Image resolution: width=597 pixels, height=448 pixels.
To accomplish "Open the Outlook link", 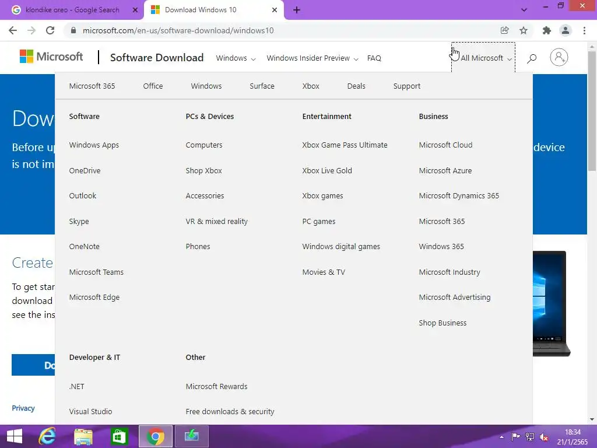I will tap(83, 196).
